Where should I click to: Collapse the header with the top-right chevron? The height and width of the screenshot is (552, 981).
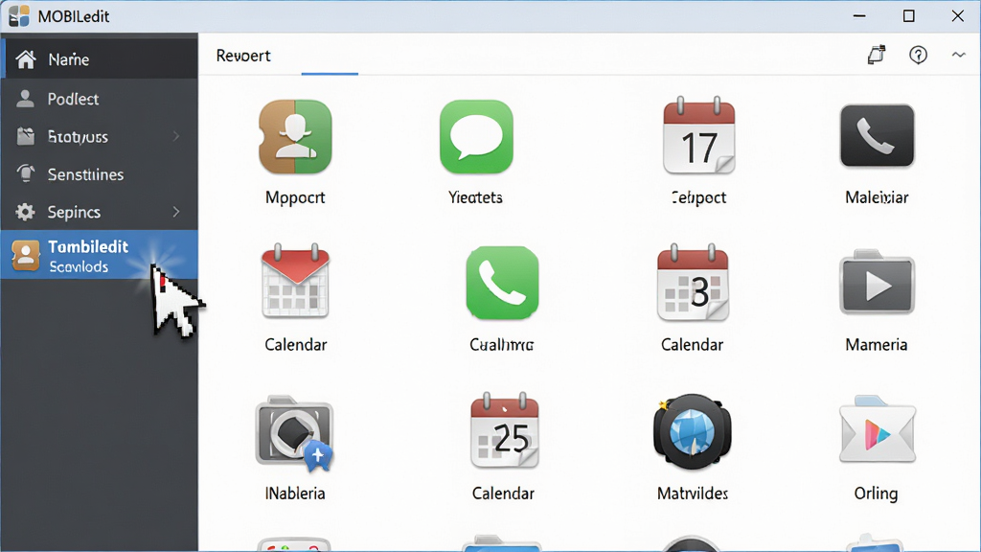pos(958,55)
